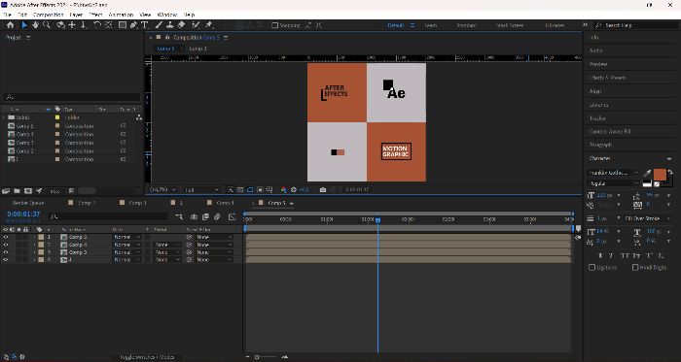
Task: Enable the Snapping checkbox
Action: 274,25
